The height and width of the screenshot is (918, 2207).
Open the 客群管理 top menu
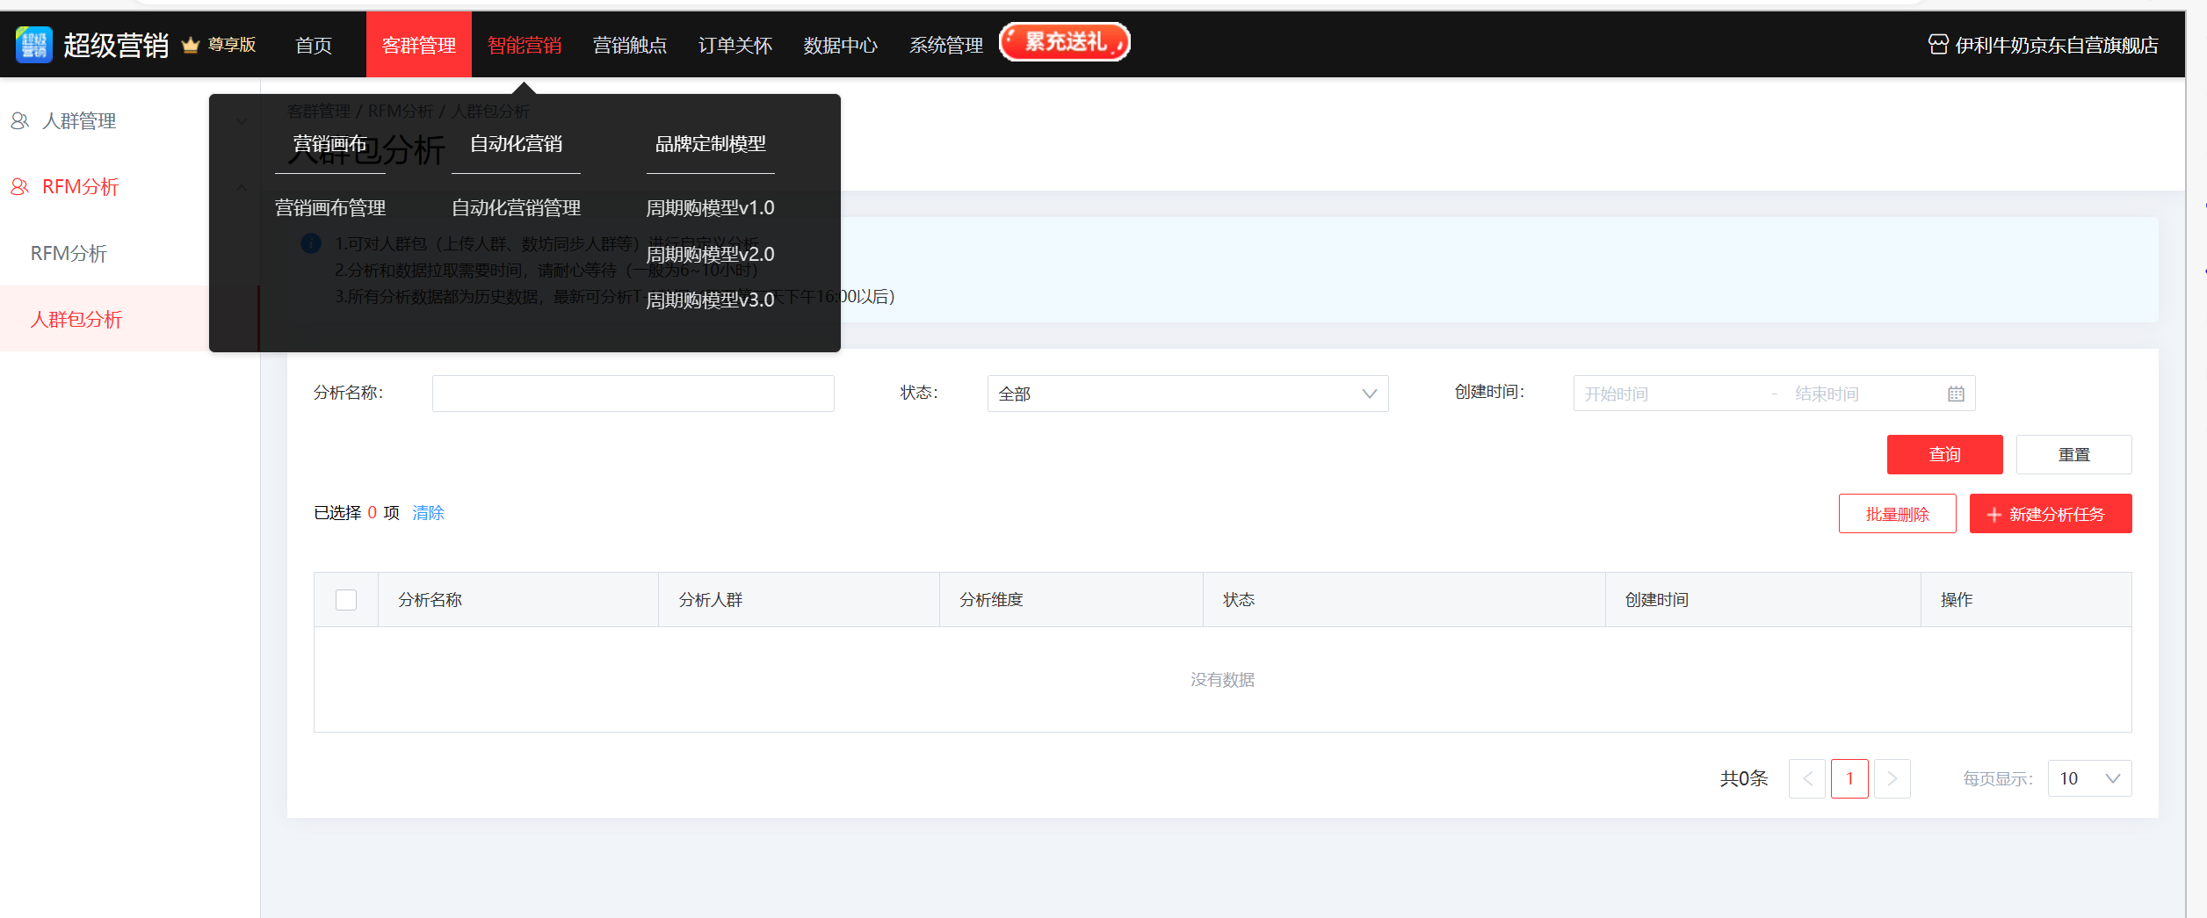419,45
